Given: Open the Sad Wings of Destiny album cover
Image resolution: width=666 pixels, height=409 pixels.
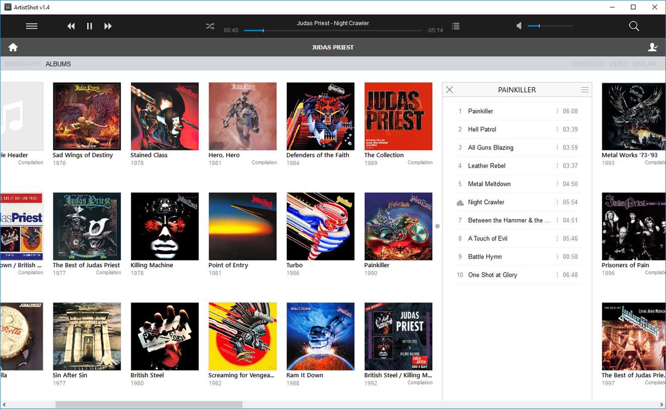Looking at the screenshot, I should (87, 116).
